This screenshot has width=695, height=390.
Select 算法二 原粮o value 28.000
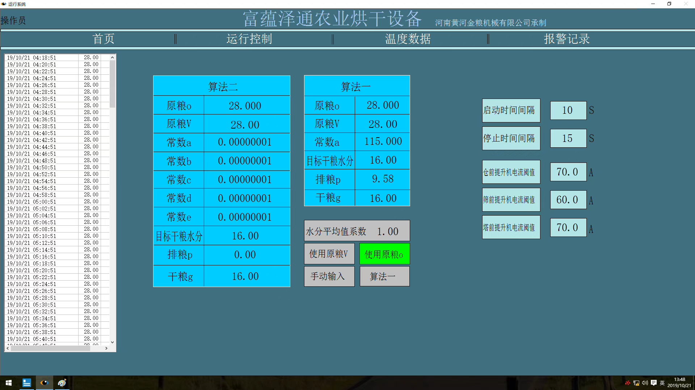click(247, 105)
